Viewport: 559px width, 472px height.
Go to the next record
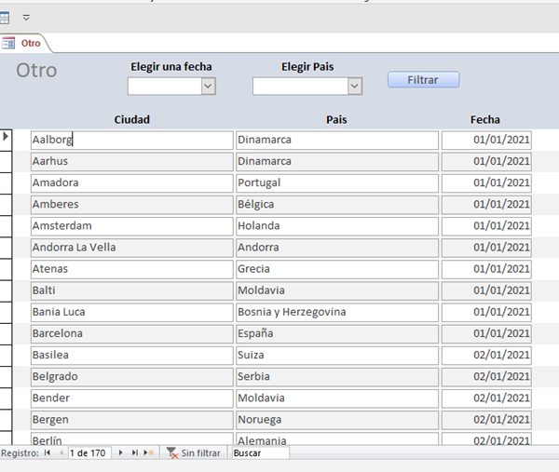coord(120,452)
